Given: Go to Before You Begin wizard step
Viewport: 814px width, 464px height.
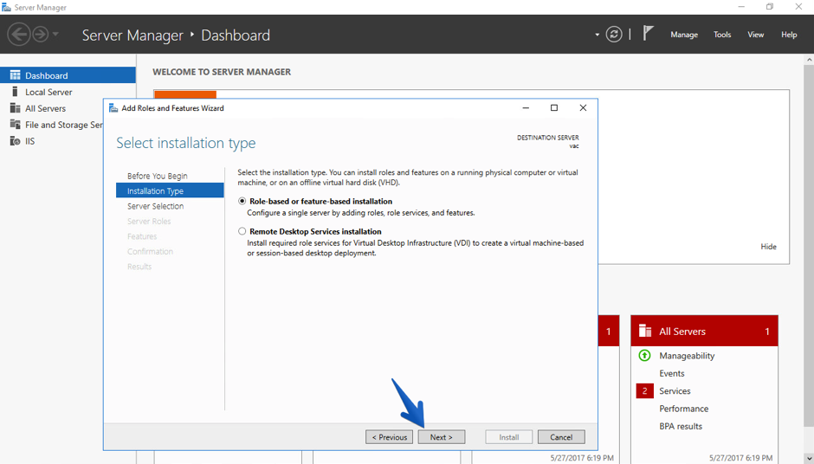Looking at the screenshot, I should [x=158, y=176].
